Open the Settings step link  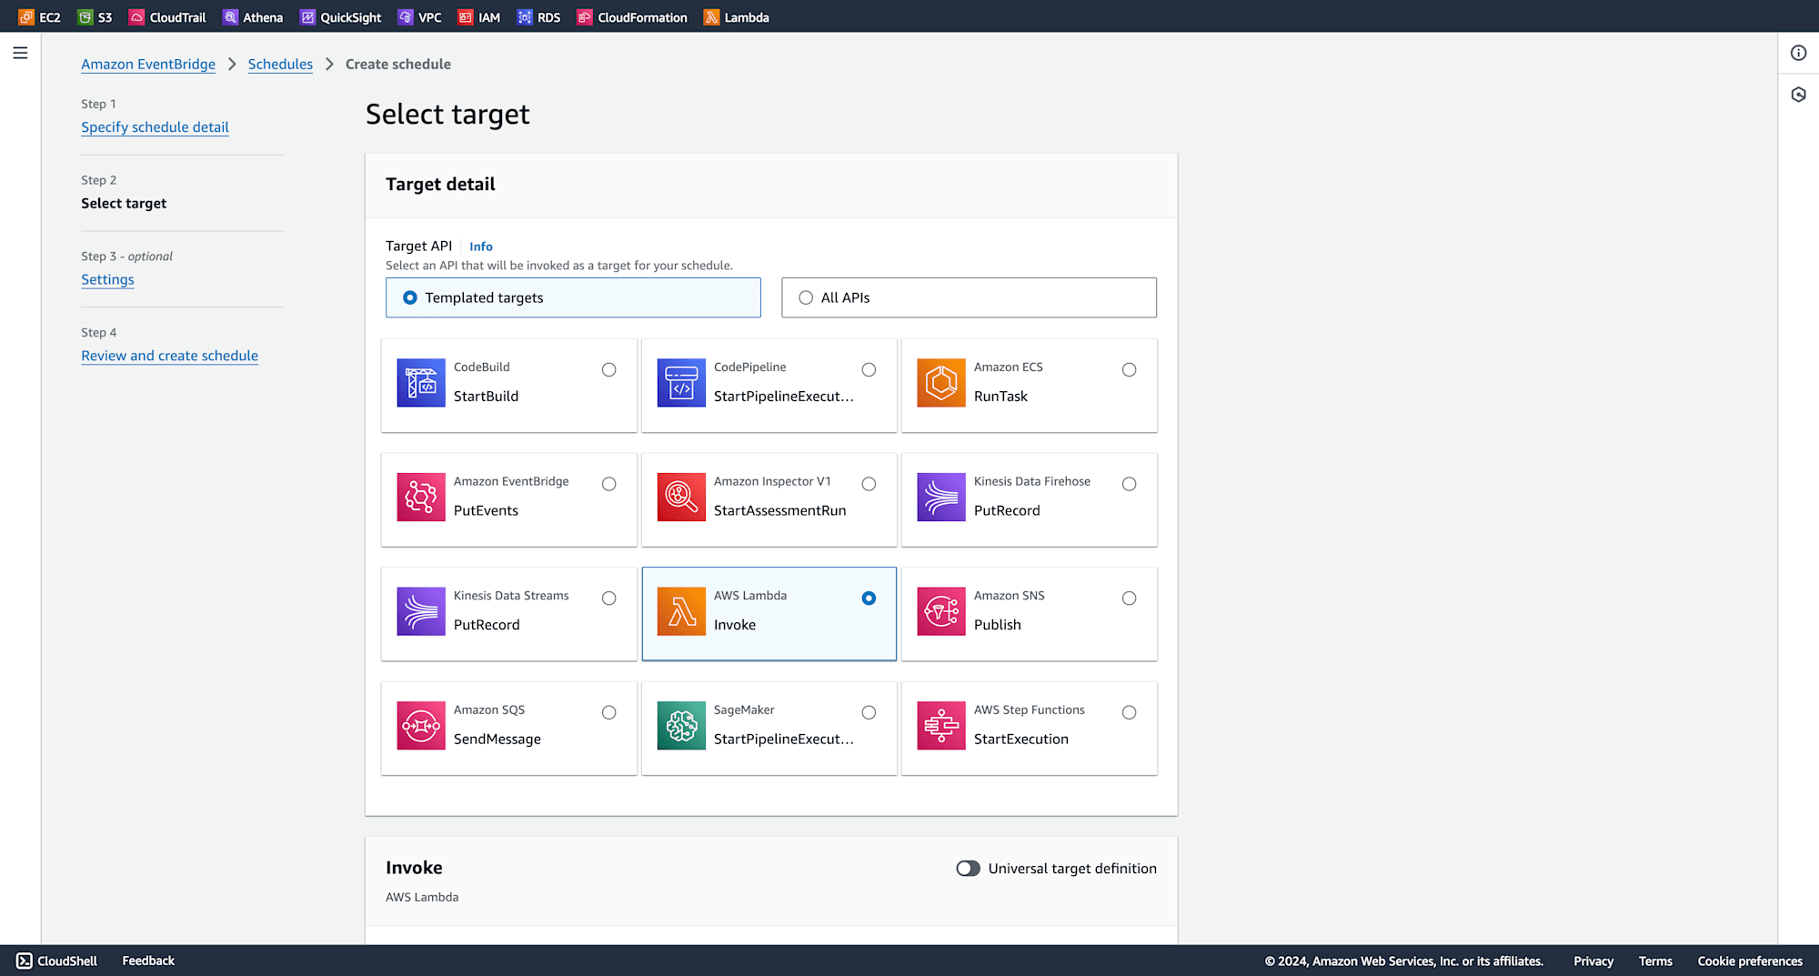pyautogui.click(x=107, y=279)
